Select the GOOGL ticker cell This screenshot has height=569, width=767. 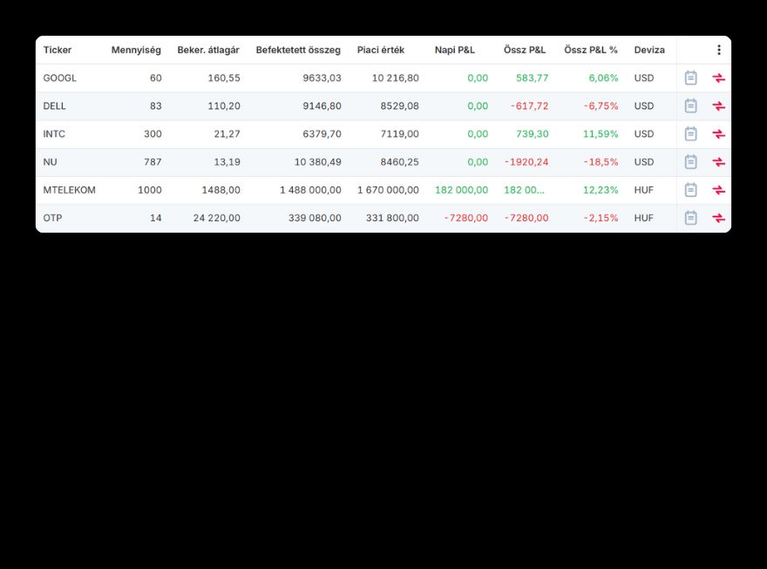click(59, 78)
